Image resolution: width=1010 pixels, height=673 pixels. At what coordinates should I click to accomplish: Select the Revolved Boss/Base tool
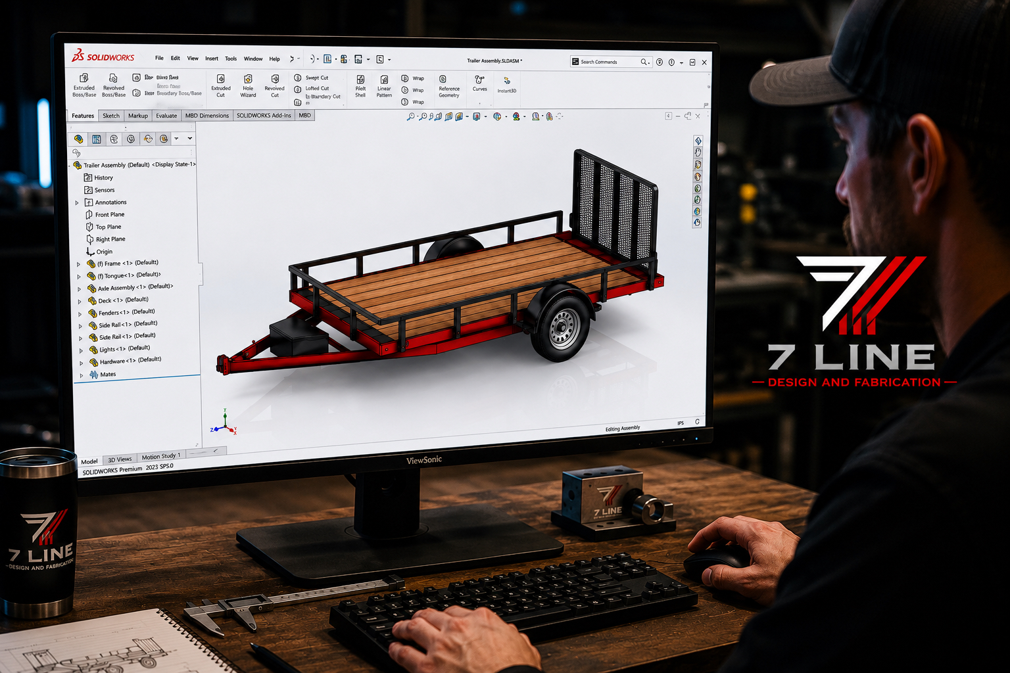(x=113, y=85)
